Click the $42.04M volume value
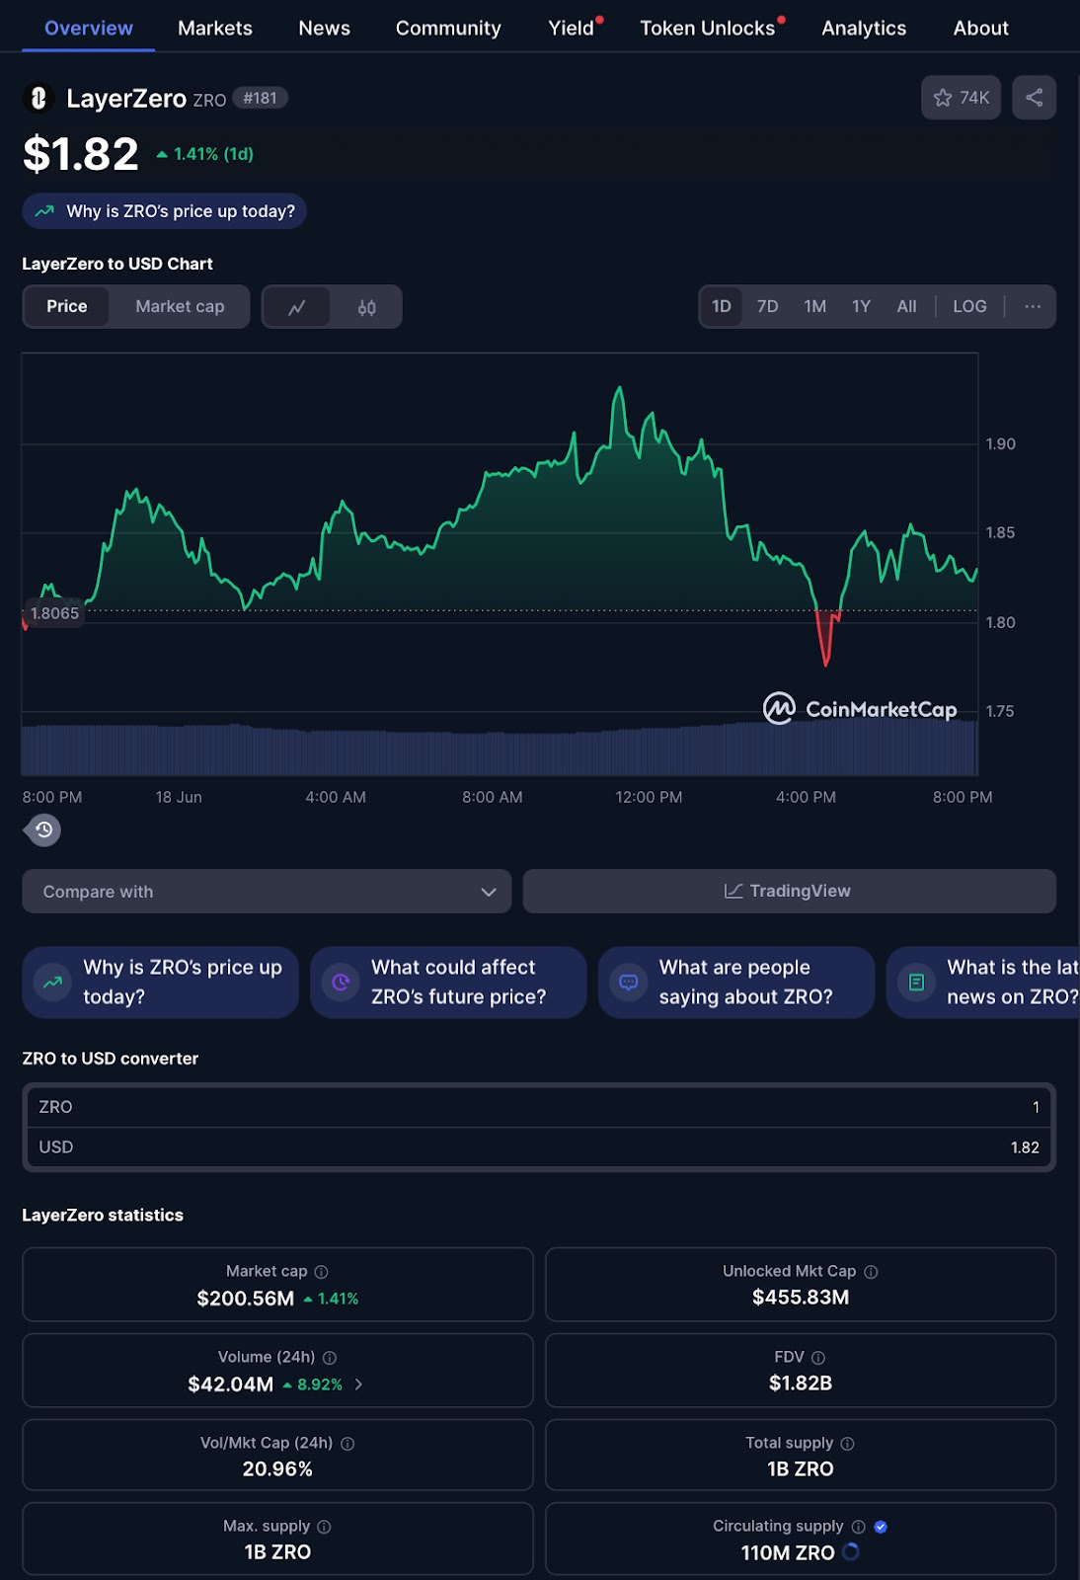This screenshot has height=1580, width=1080. (x=231, y=1384)
